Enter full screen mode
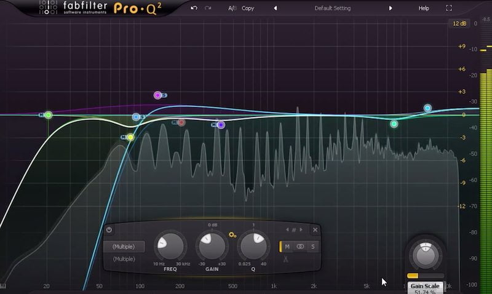Viewport: 492px width, 294px height. click(449, 8)
